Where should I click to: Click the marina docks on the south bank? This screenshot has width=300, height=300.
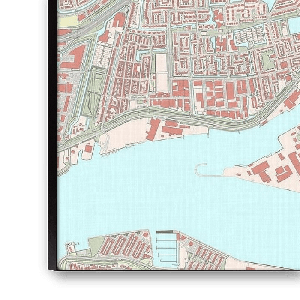[167, 248]
